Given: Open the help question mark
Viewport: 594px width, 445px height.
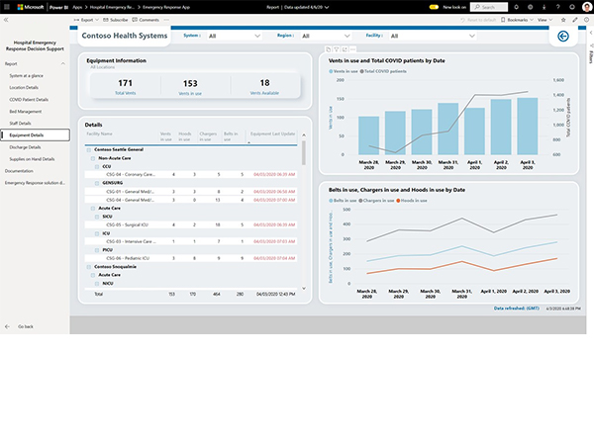Looking at the screenshot, I should pos(558,7).
